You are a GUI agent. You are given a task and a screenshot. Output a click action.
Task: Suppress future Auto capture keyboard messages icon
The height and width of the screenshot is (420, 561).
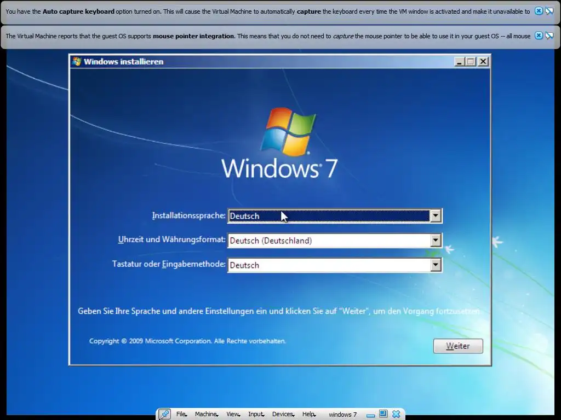point(549,11)
